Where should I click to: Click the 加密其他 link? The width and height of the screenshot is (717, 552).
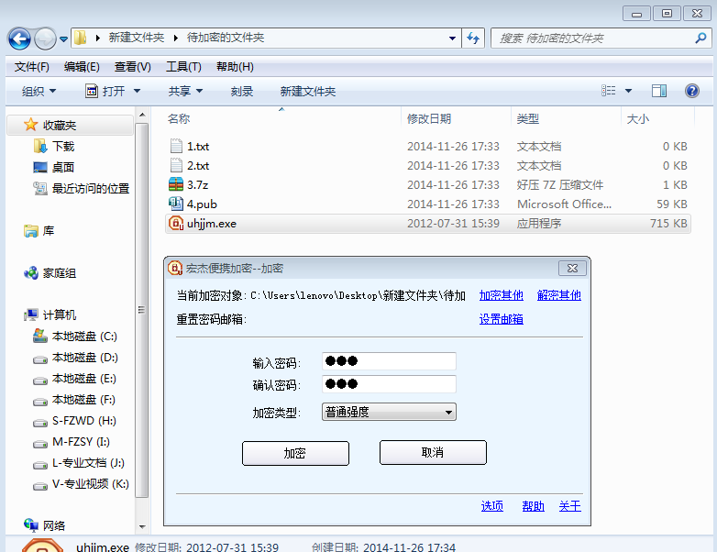click(502, 295)
